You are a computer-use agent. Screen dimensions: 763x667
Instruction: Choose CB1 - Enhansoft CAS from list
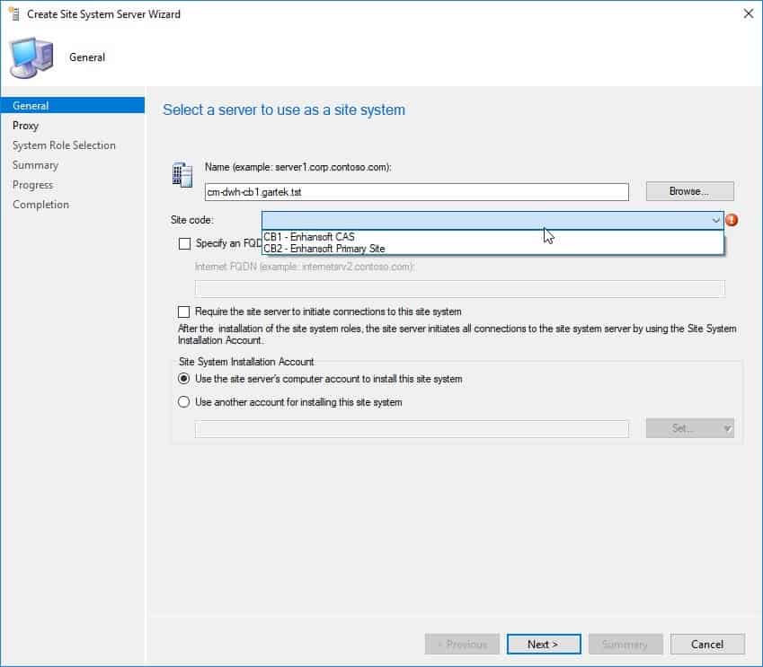(309, 237)
